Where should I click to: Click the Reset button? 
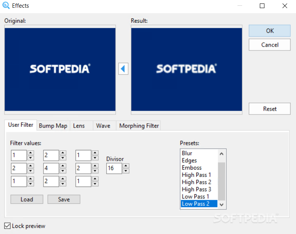(x=269, y=109)
